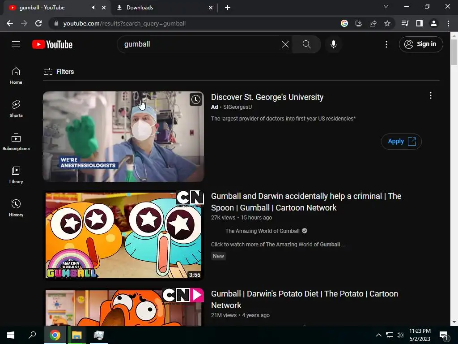
Task: Open the Google icon in address bar
Action: coord(344,23)
